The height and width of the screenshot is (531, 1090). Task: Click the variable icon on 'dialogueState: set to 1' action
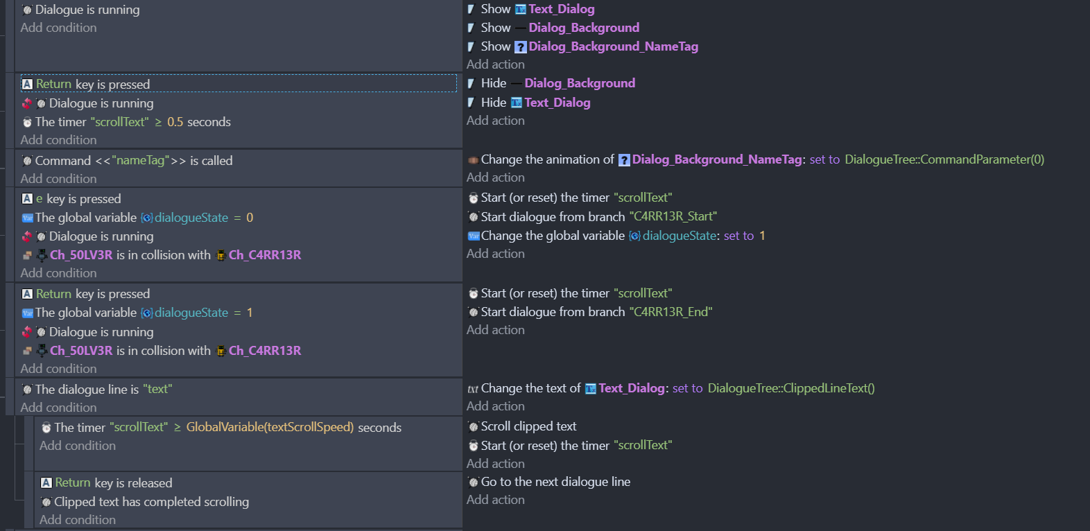point(474,236)
